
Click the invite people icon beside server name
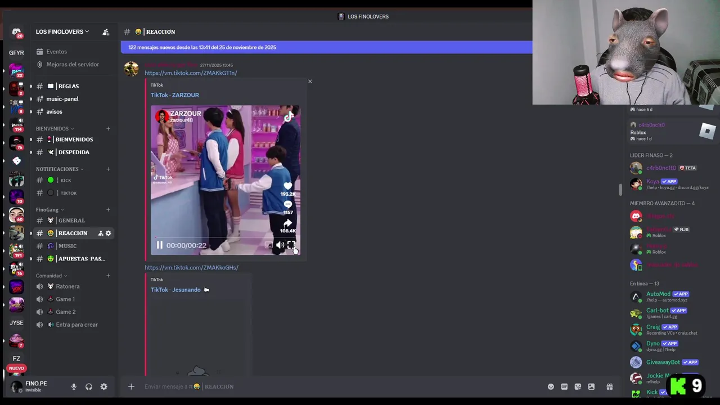click(106, 32)
